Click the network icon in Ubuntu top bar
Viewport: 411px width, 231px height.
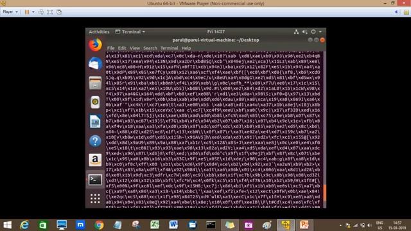296,31
